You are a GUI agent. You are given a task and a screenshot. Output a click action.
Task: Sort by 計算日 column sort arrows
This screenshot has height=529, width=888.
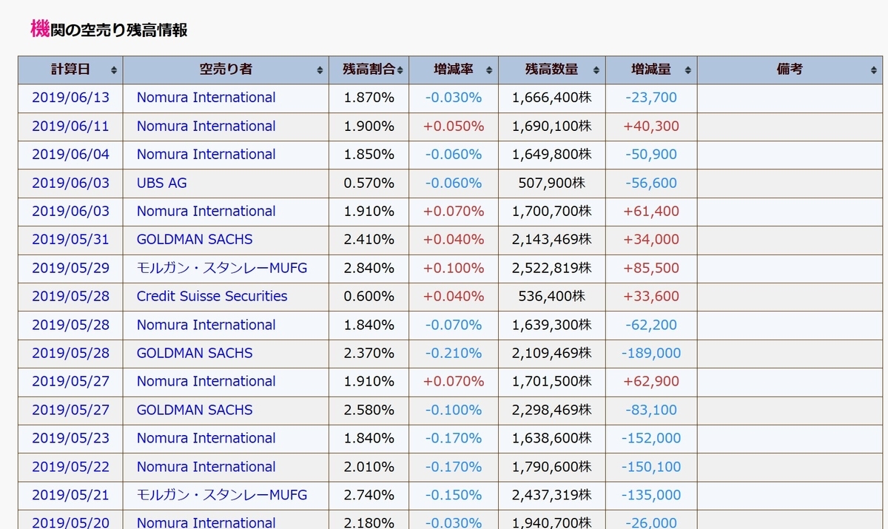click(114, 70)
